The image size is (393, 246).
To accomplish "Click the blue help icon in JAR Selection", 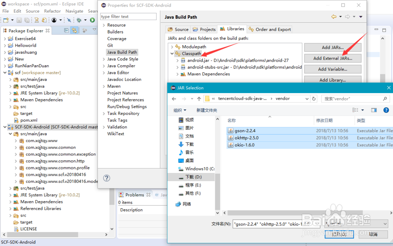I will [386, 110].
